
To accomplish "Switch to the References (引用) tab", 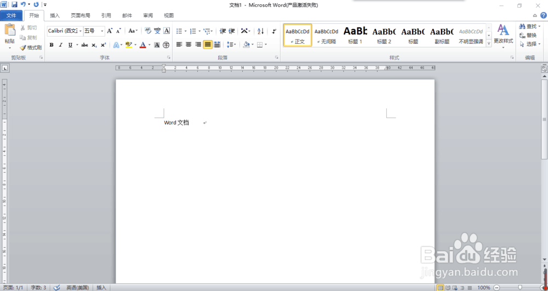I will (x=106, y=15).
